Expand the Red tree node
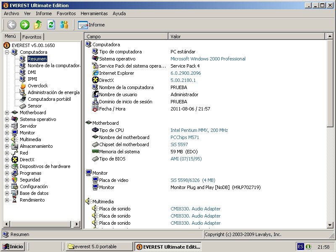 (7, 153)
